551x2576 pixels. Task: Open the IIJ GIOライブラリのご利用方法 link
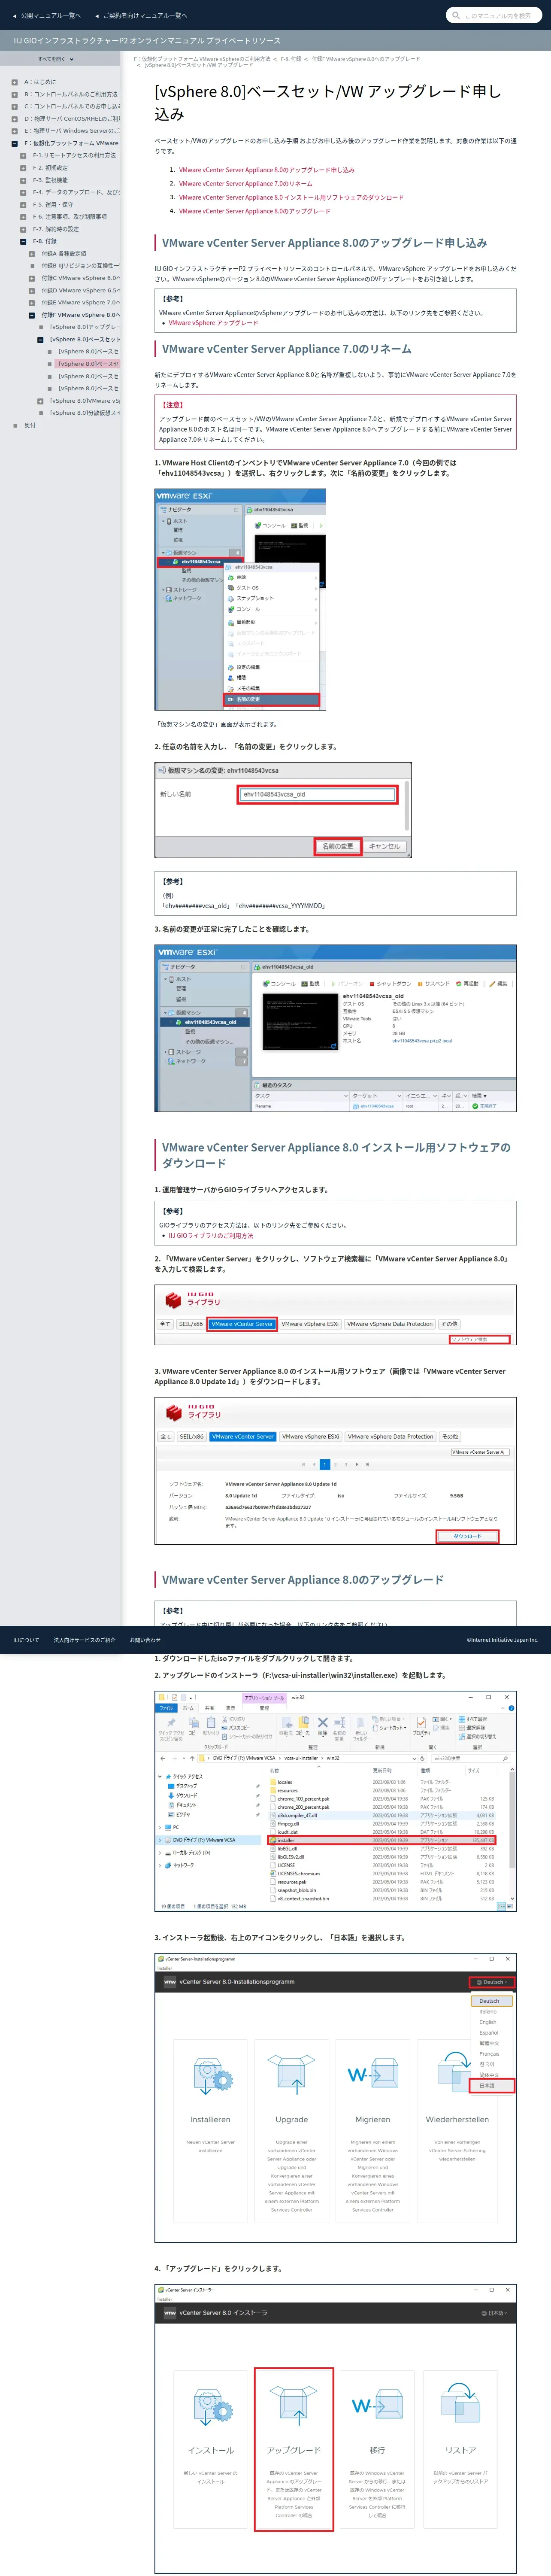coord(211,1235)
